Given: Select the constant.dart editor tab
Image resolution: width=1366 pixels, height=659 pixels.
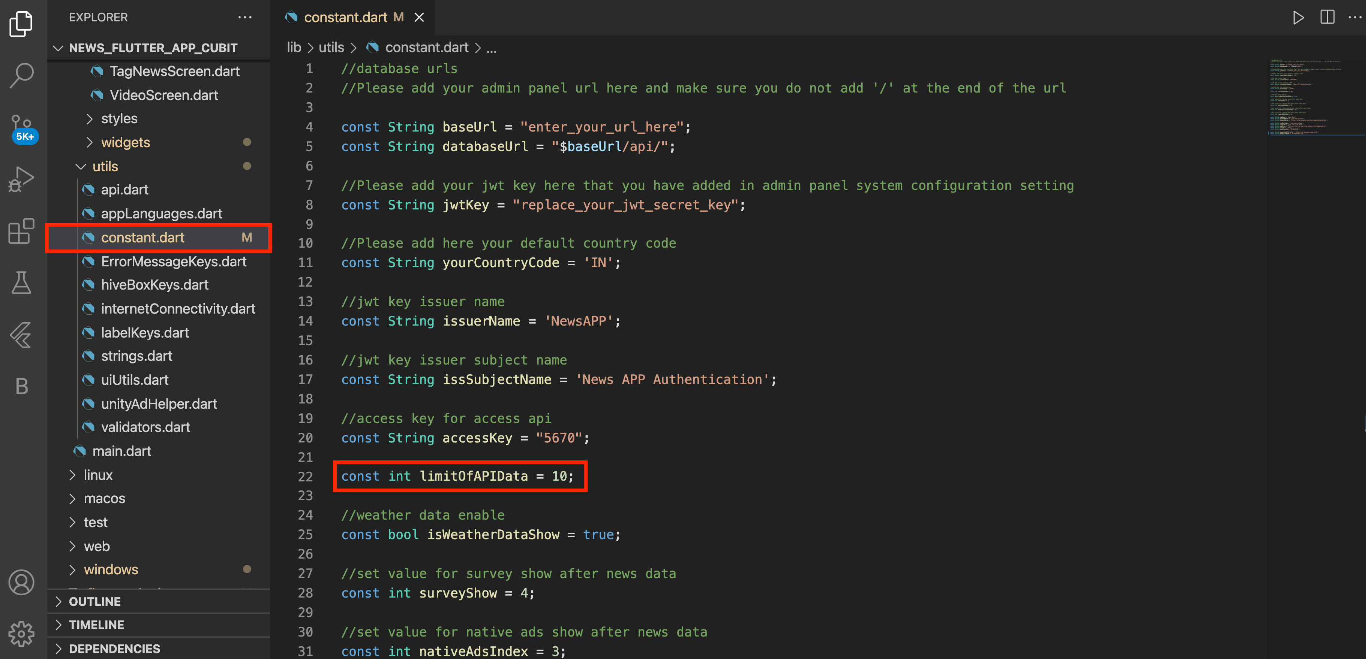Looking at the screenshot, I should pyautogui.click(x=345, y=18).
